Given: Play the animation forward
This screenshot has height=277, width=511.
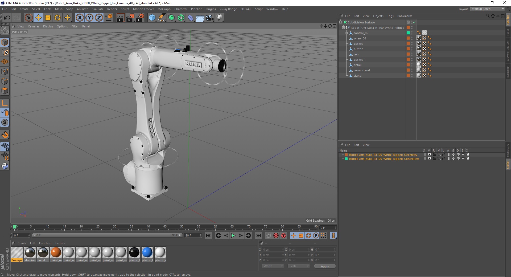Looking at the screenshot, I should click(x=233, y=235).
